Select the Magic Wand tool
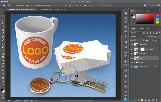 [3, 23]
